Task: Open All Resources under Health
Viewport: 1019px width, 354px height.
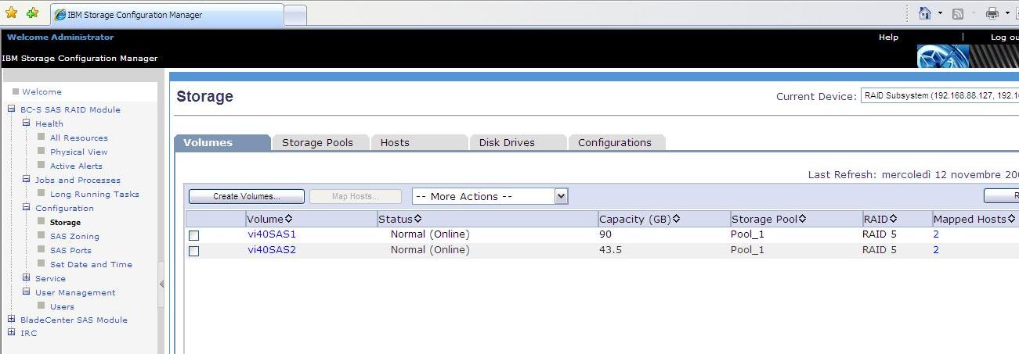Action: (79, 138)
